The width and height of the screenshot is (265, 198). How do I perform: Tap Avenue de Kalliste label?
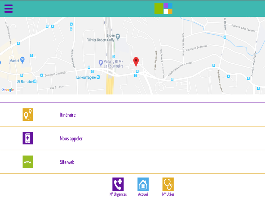click(183, 44)
